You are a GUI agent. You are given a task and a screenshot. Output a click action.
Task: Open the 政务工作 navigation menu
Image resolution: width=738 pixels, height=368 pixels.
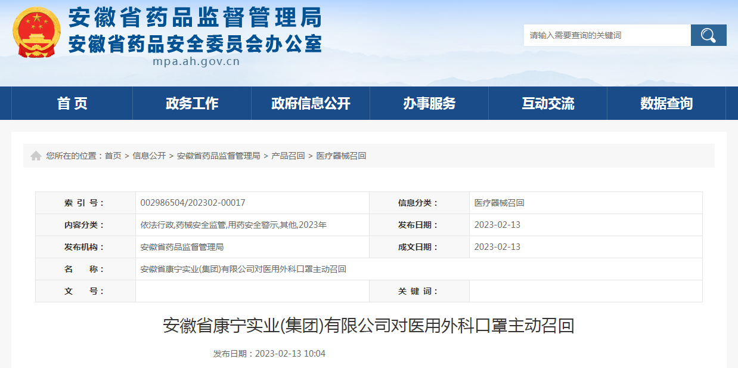pyautogui.click(x=192, y=103)
